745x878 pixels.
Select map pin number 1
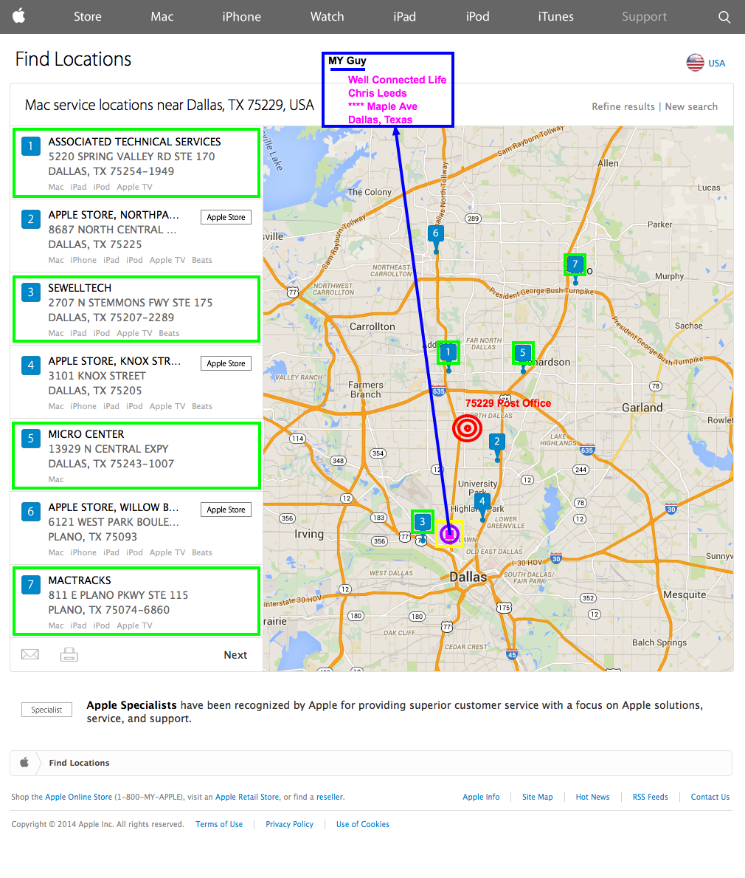[448, 353]
